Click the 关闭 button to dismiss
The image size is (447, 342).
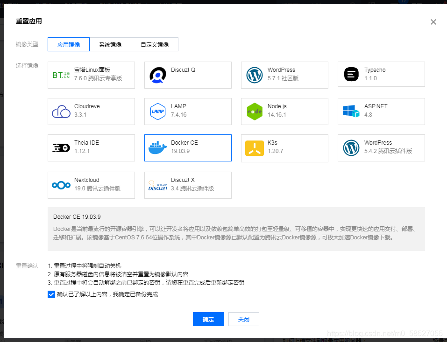pyautogui.click(x=243, y=319)
